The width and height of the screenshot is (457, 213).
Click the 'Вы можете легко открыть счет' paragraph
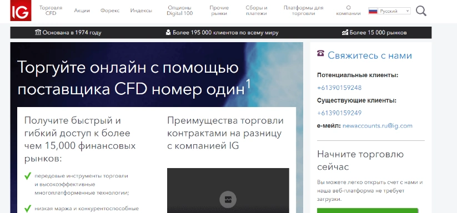pos(370,191)
